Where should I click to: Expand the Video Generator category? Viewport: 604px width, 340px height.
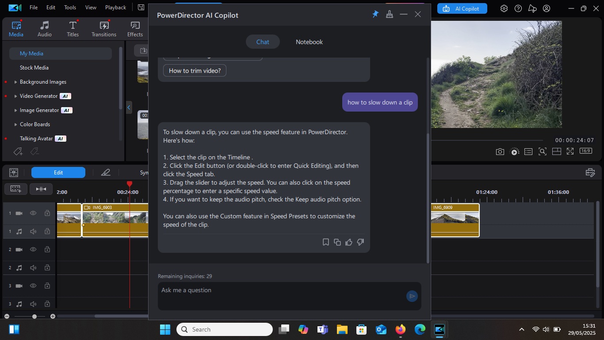click(x=16, y=96)
